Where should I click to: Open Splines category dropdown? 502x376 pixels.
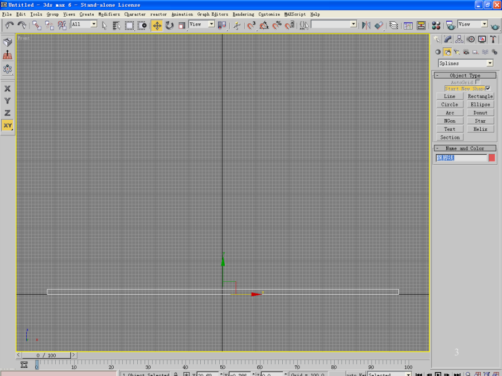pos(466,64)
